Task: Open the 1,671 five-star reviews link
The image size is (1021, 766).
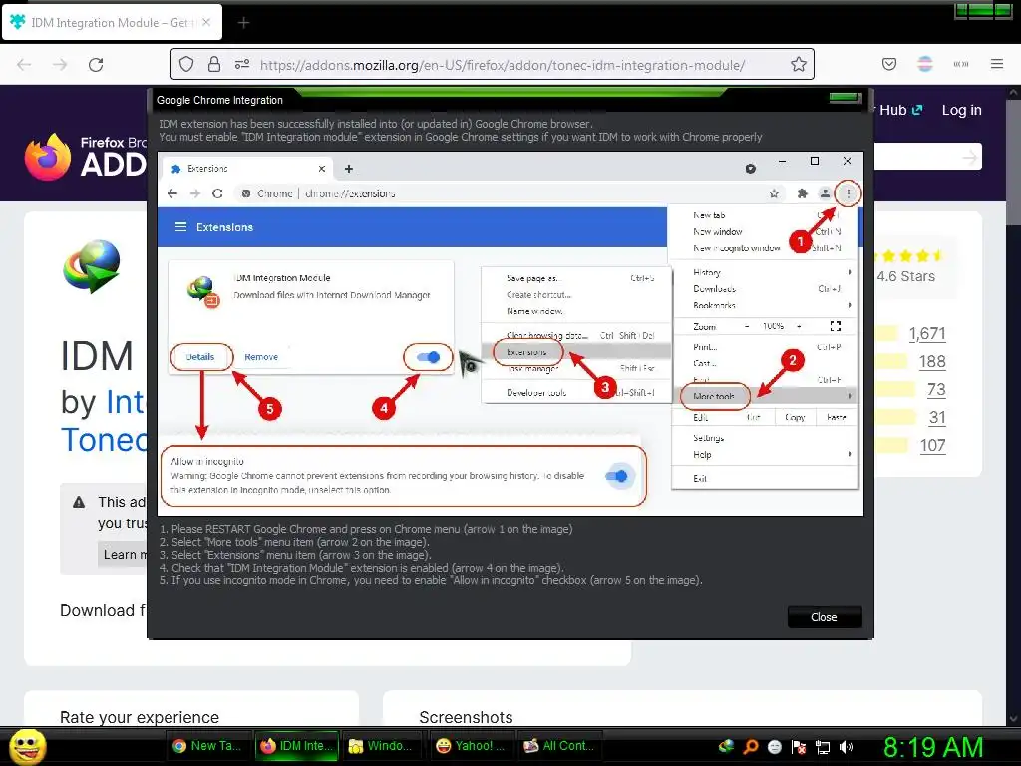Action: tap(927, 333)
